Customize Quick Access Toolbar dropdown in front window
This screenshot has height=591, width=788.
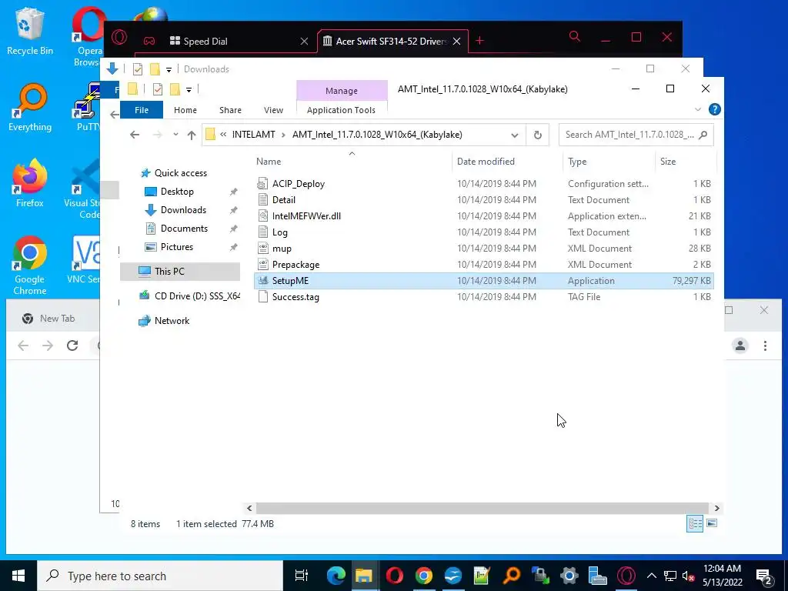tap(189, 90)
